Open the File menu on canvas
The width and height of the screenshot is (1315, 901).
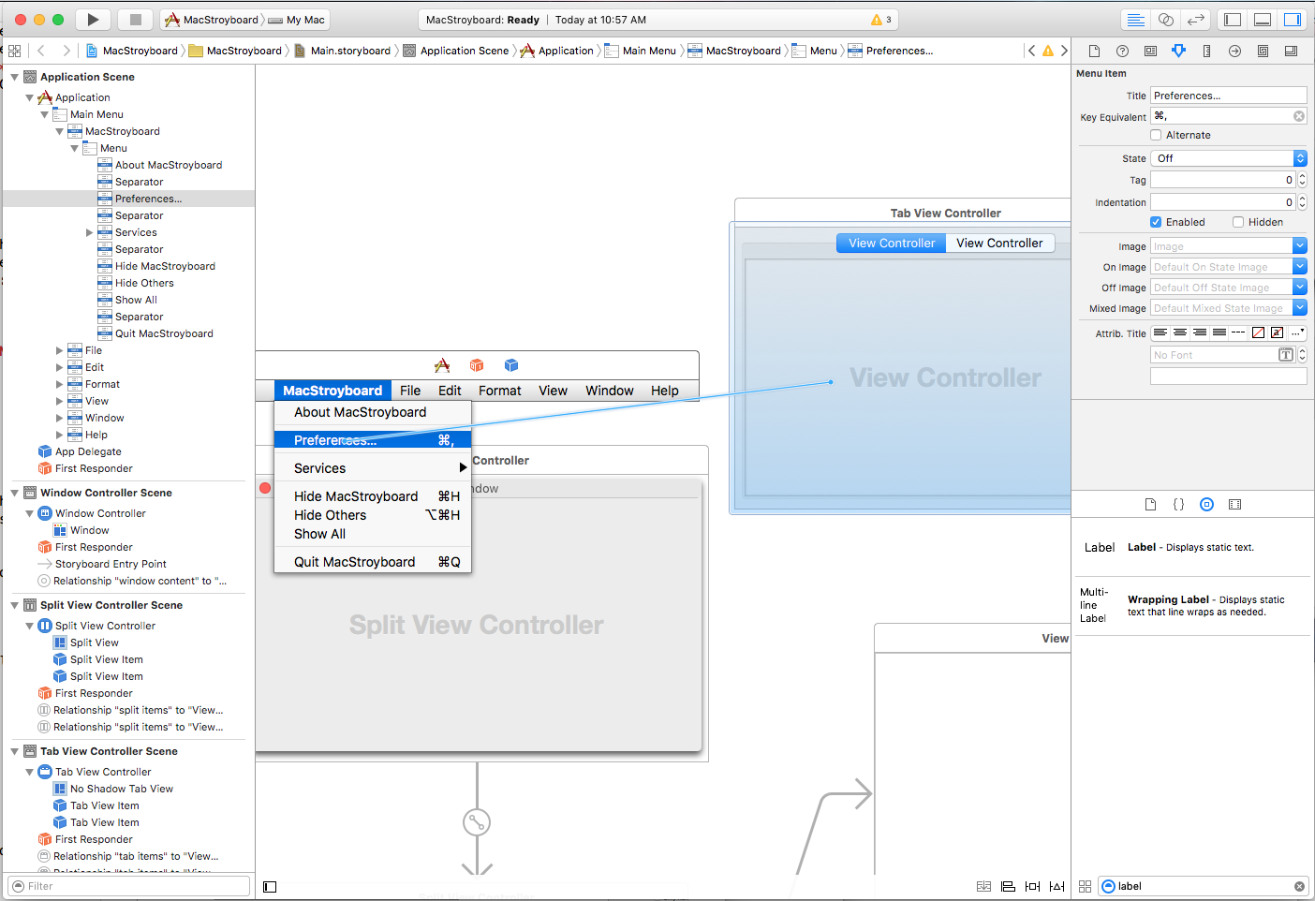[x=410, y=391]
